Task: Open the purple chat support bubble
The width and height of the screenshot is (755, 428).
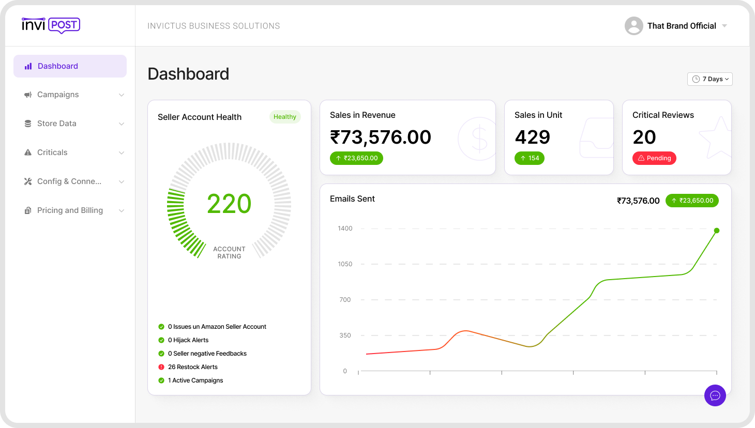Action: [715, 395]
